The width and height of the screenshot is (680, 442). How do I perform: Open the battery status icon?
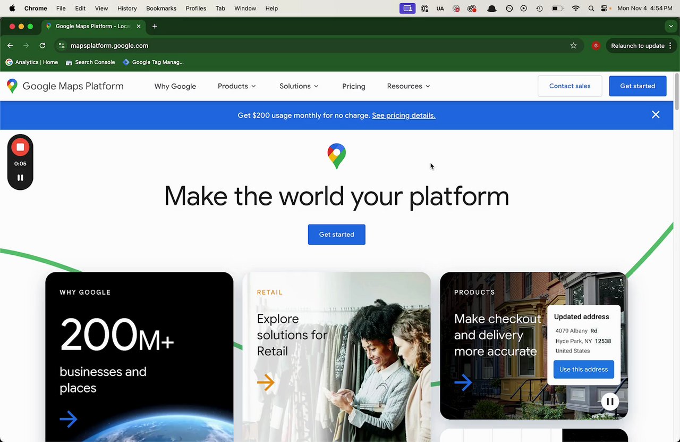557,9
